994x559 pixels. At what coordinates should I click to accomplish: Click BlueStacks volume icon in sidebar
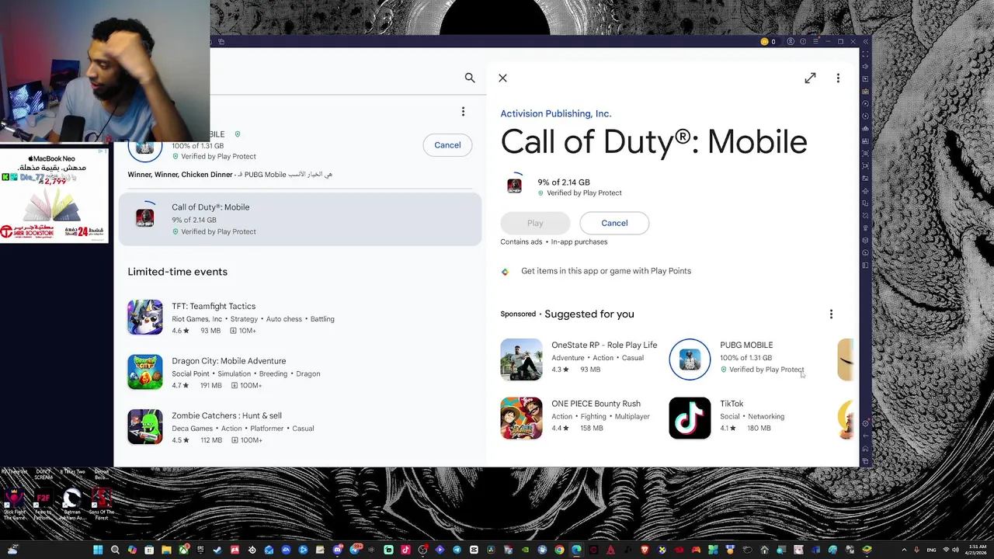coord(866,66)
